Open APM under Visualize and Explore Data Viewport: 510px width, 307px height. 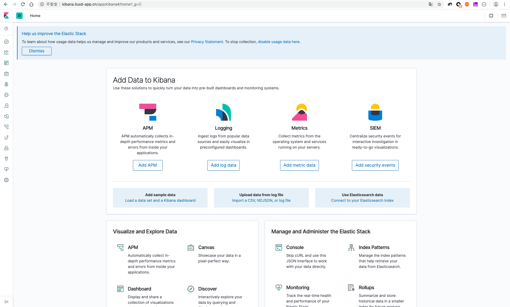click(133, 247)
